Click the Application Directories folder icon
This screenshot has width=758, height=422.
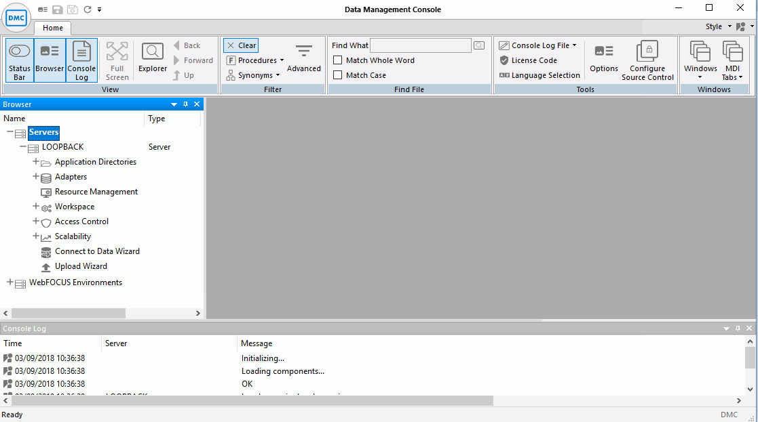coord(46,163)
